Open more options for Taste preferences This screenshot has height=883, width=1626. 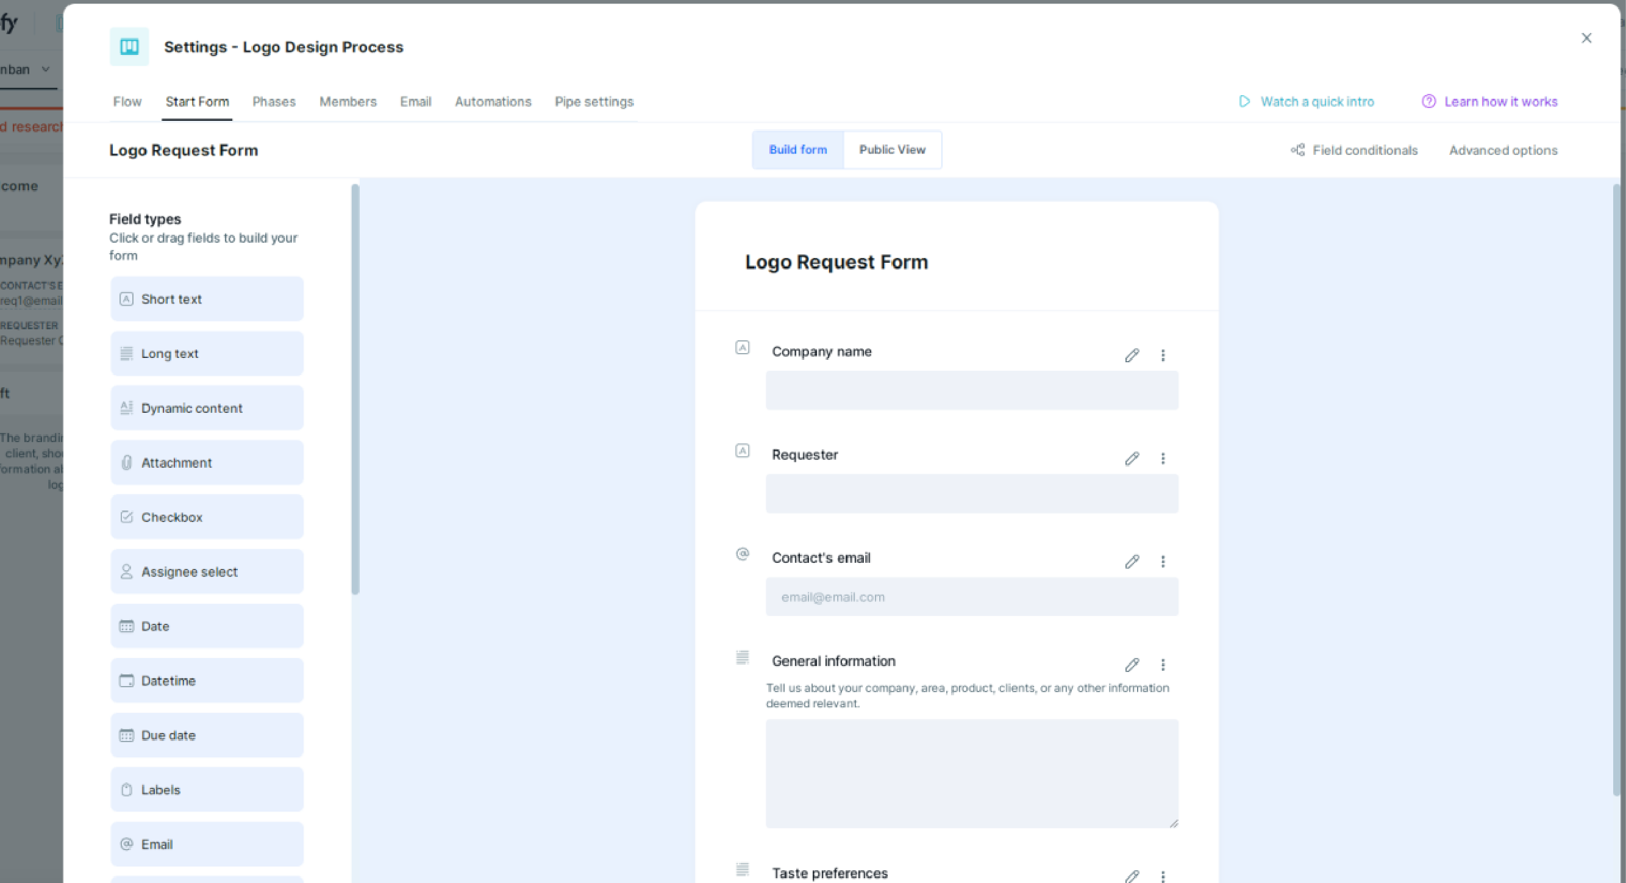pos(1163,876)
